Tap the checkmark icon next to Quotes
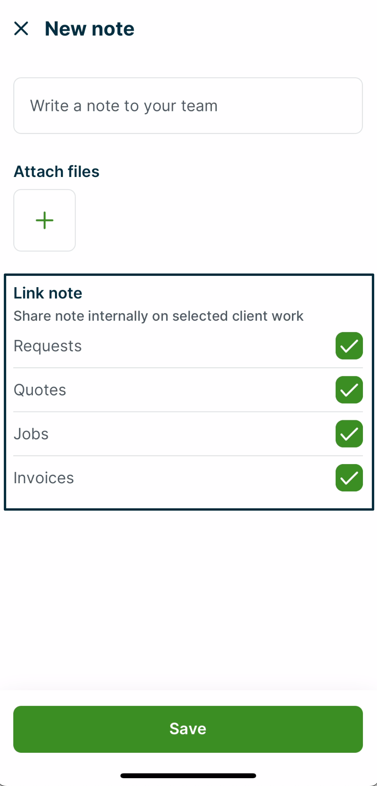This screenshot has height=786, width=377. click(349, 389)
